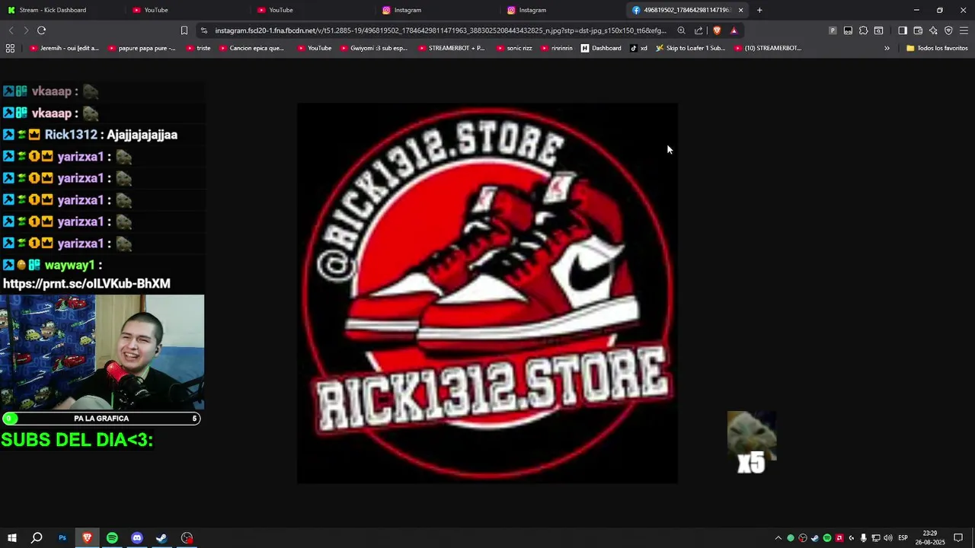Open Steam from the taskbar
Image resolution: width=975 pixels, height=548 pixels.
pyautogui.click(x=161, y=538)
